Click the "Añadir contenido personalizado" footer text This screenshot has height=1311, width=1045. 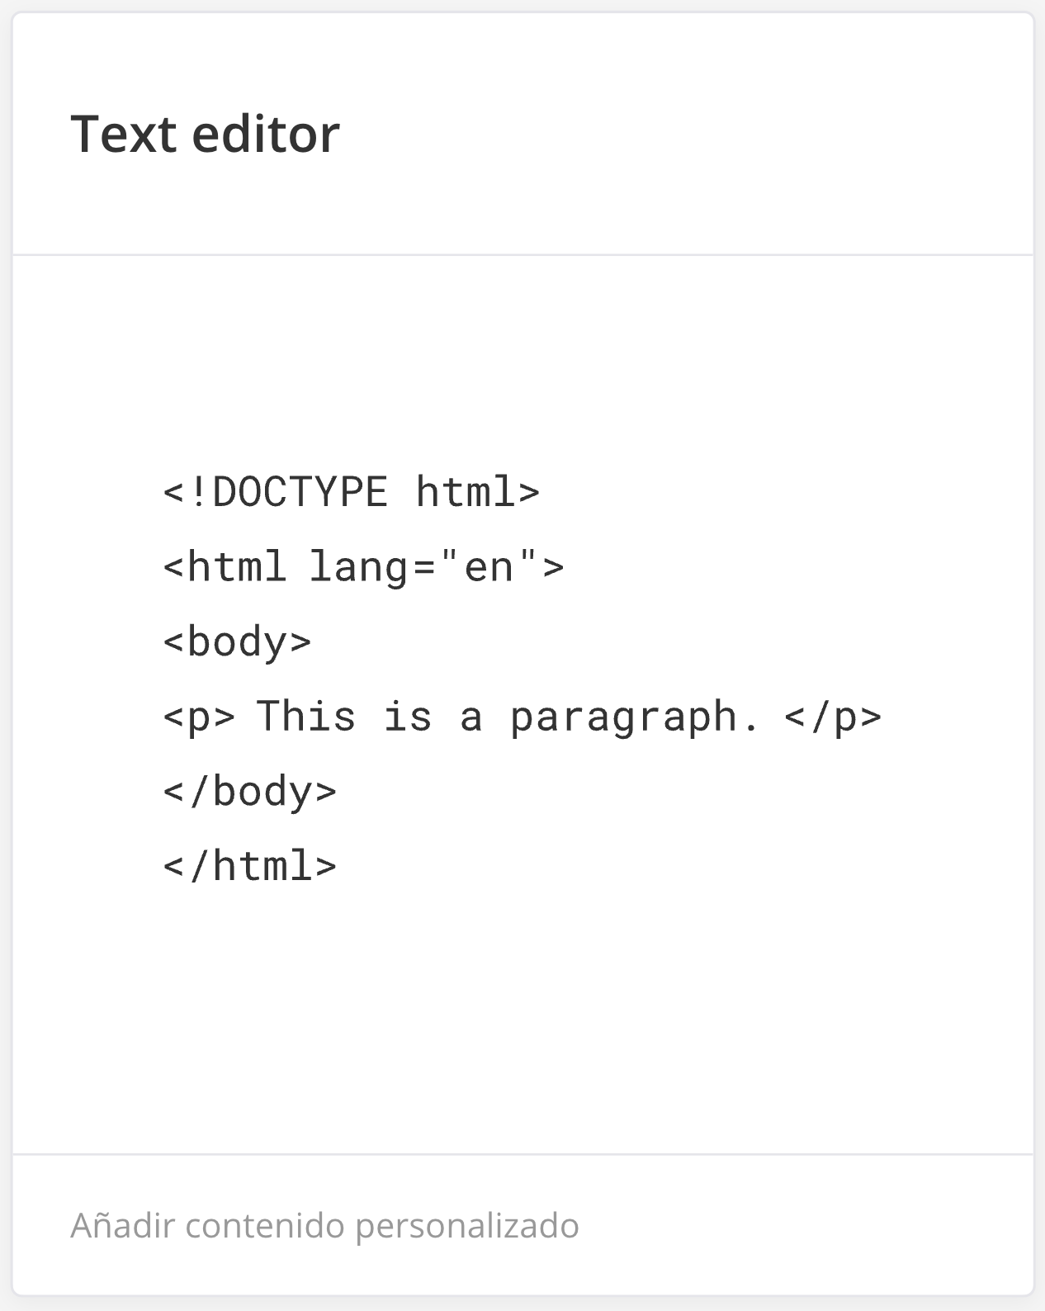(x=324, y=1225)
